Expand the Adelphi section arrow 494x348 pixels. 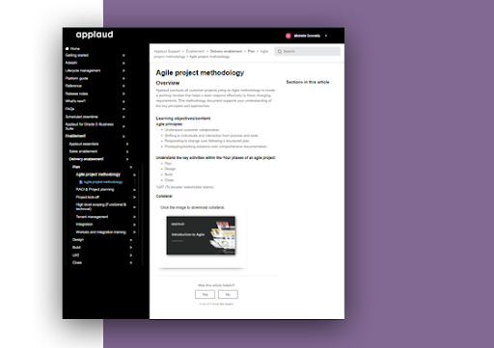pyautogui.click(x=123, y=63)
